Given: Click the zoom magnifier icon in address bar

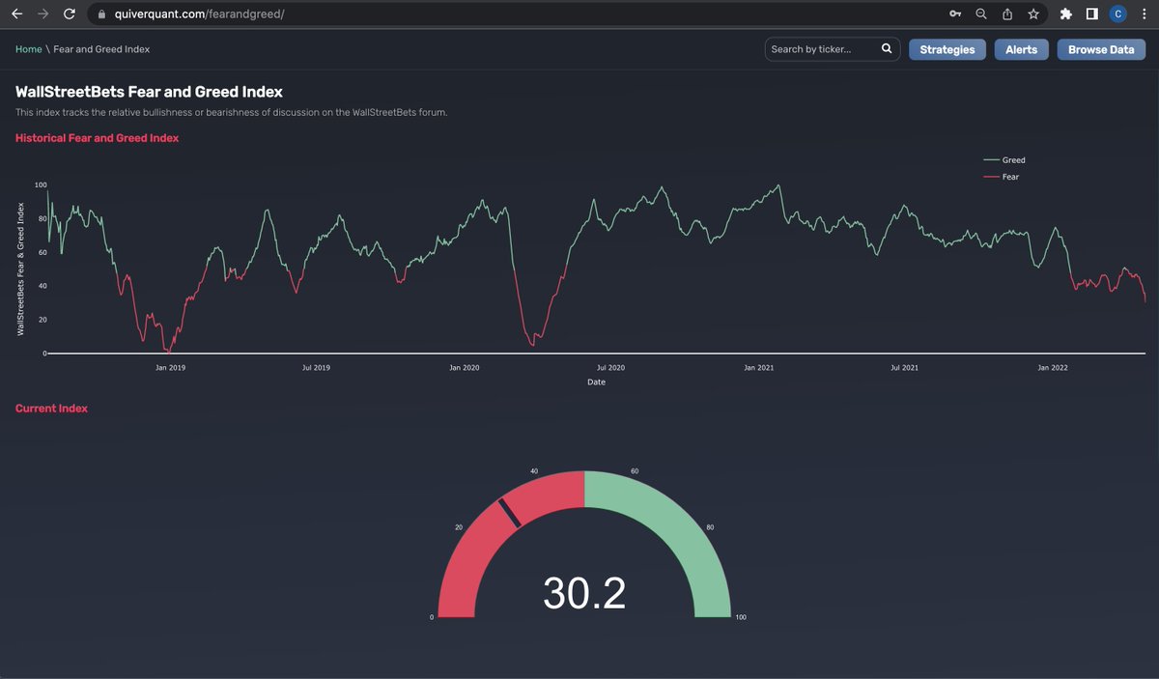Looking at the screenshot, I should pyautogui.click(x=981, y=14).
